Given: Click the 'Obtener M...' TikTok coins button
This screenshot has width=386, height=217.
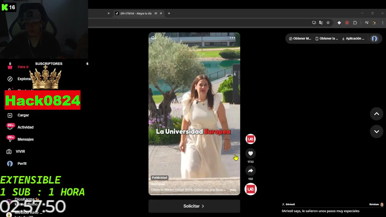Looking at the screenshot, I should (x=300, y=39).
